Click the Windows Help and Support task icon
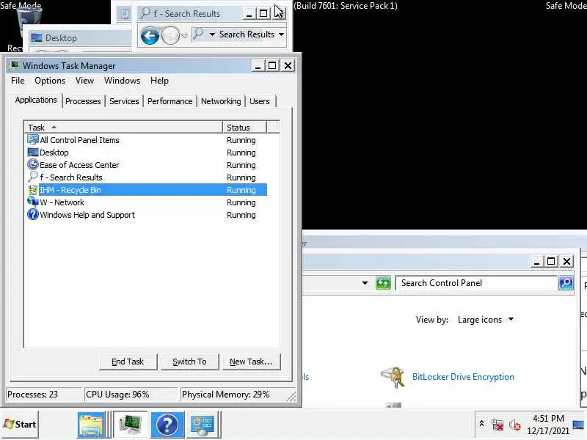This screenshot has width=587, height=440. click(x=32, y=214)
